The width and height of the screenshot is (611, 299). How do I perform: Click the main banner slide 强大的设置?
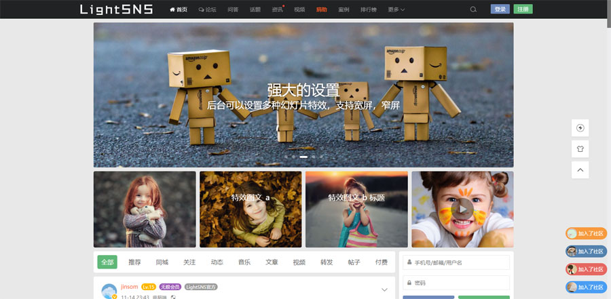pyautogui.click(x=303, y=95)
